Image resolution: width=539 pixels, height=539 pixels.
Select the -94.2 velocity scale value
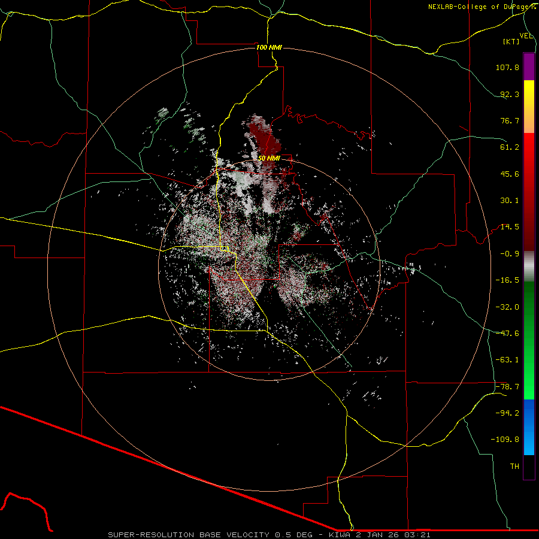[507, 413]
